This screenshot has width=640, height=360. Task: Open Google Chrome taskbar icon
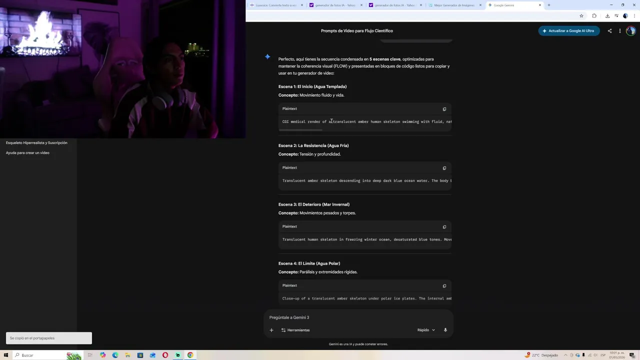click(190, 355)
